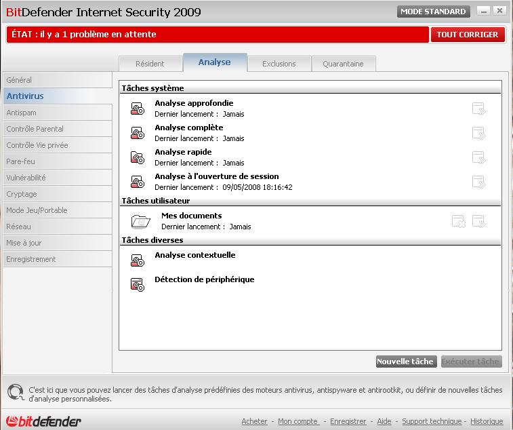
Task: Run Mes documents task via right-side icon
Action: pos(478,221)
